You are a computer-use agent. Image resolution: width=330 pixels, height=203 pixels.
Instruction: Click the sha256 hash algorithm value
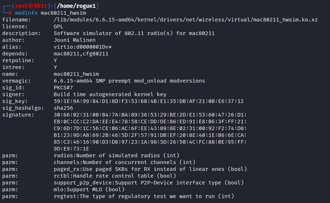click(x=63, y=108)
